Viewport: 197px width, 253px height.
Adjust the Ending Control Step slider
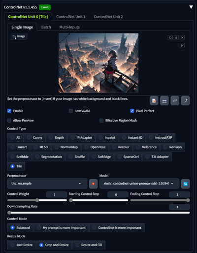160,200
